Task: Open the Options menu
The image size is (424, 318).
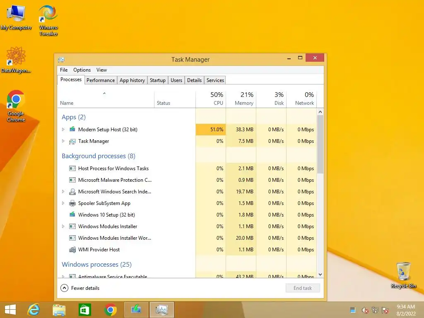Action: click(82, 70)
